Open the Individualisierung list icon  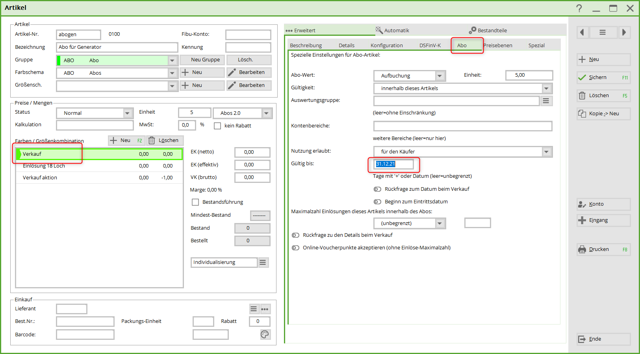[x=263, y=262]
